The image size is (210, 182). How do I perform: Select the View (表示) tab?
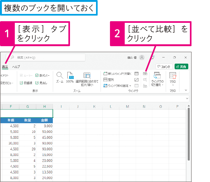[x=5, y=67]
